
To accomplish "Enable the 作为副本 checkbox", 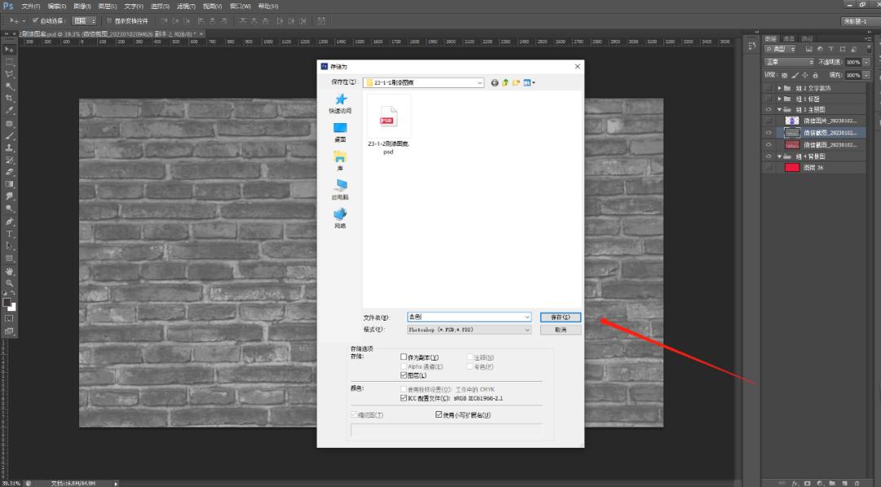I will 405,356.
